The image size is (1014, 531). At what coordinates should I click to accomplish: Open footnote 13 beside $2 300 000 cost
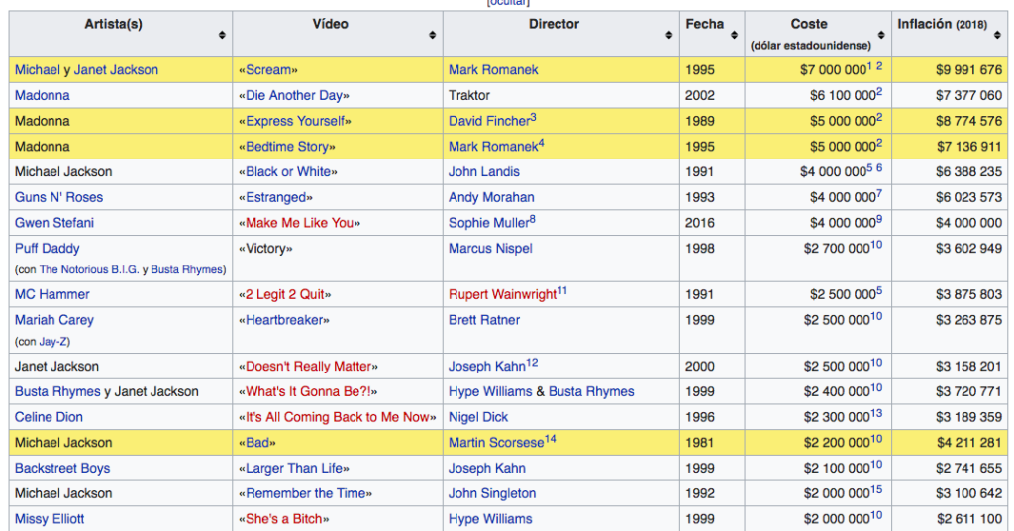(876, 414)
